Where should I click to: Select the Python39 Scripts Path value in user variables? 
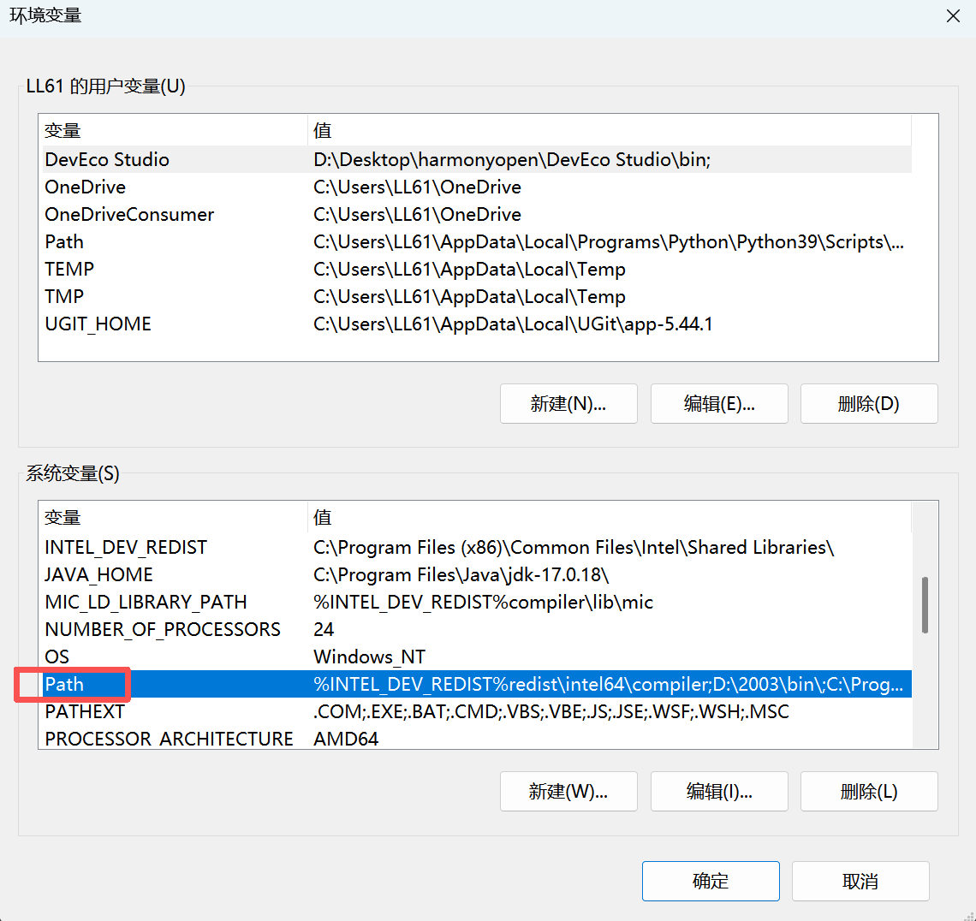(608, 242)
